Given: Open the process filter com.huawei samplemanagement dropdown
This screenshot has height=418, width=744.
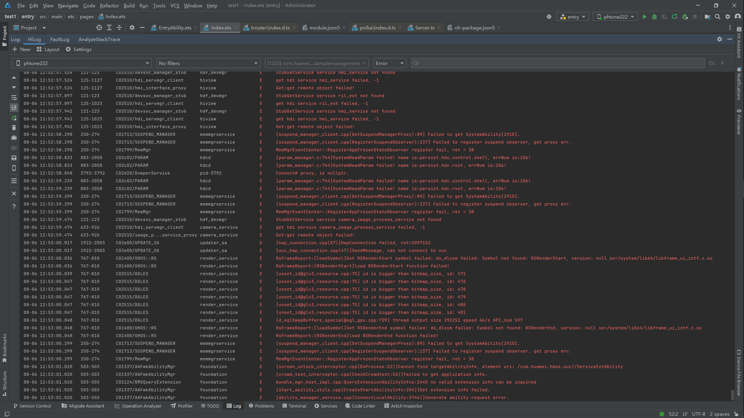Looking at the screenshot, I should coord(317,63).
